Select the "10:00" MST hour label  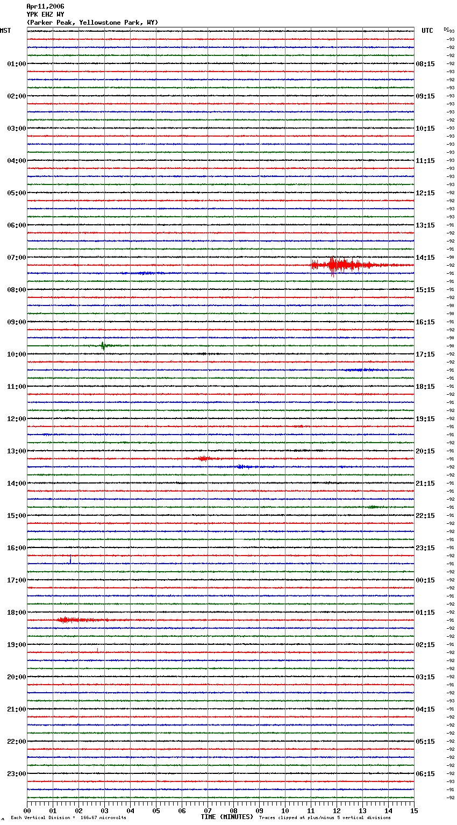(17, 354)
